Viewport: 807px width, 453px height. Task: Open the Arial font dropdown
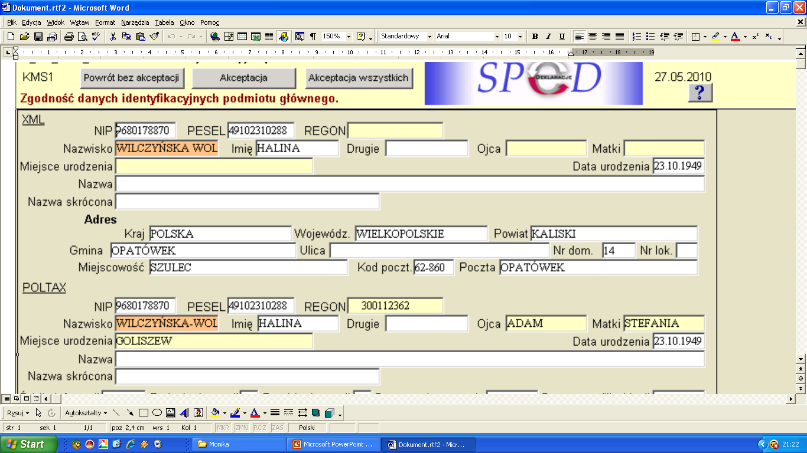497,37
